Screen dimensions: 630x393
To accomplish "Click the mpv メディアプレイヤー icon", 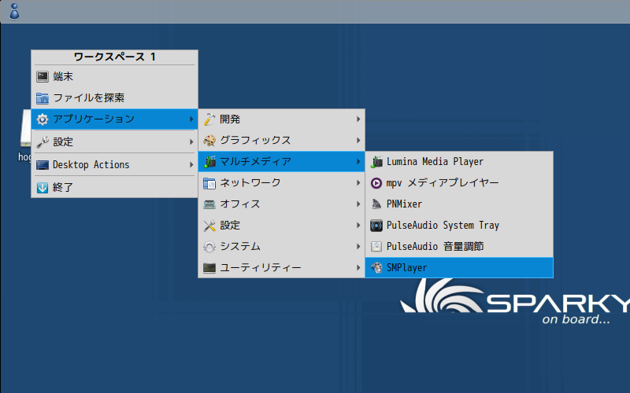I will click(376, 183).
